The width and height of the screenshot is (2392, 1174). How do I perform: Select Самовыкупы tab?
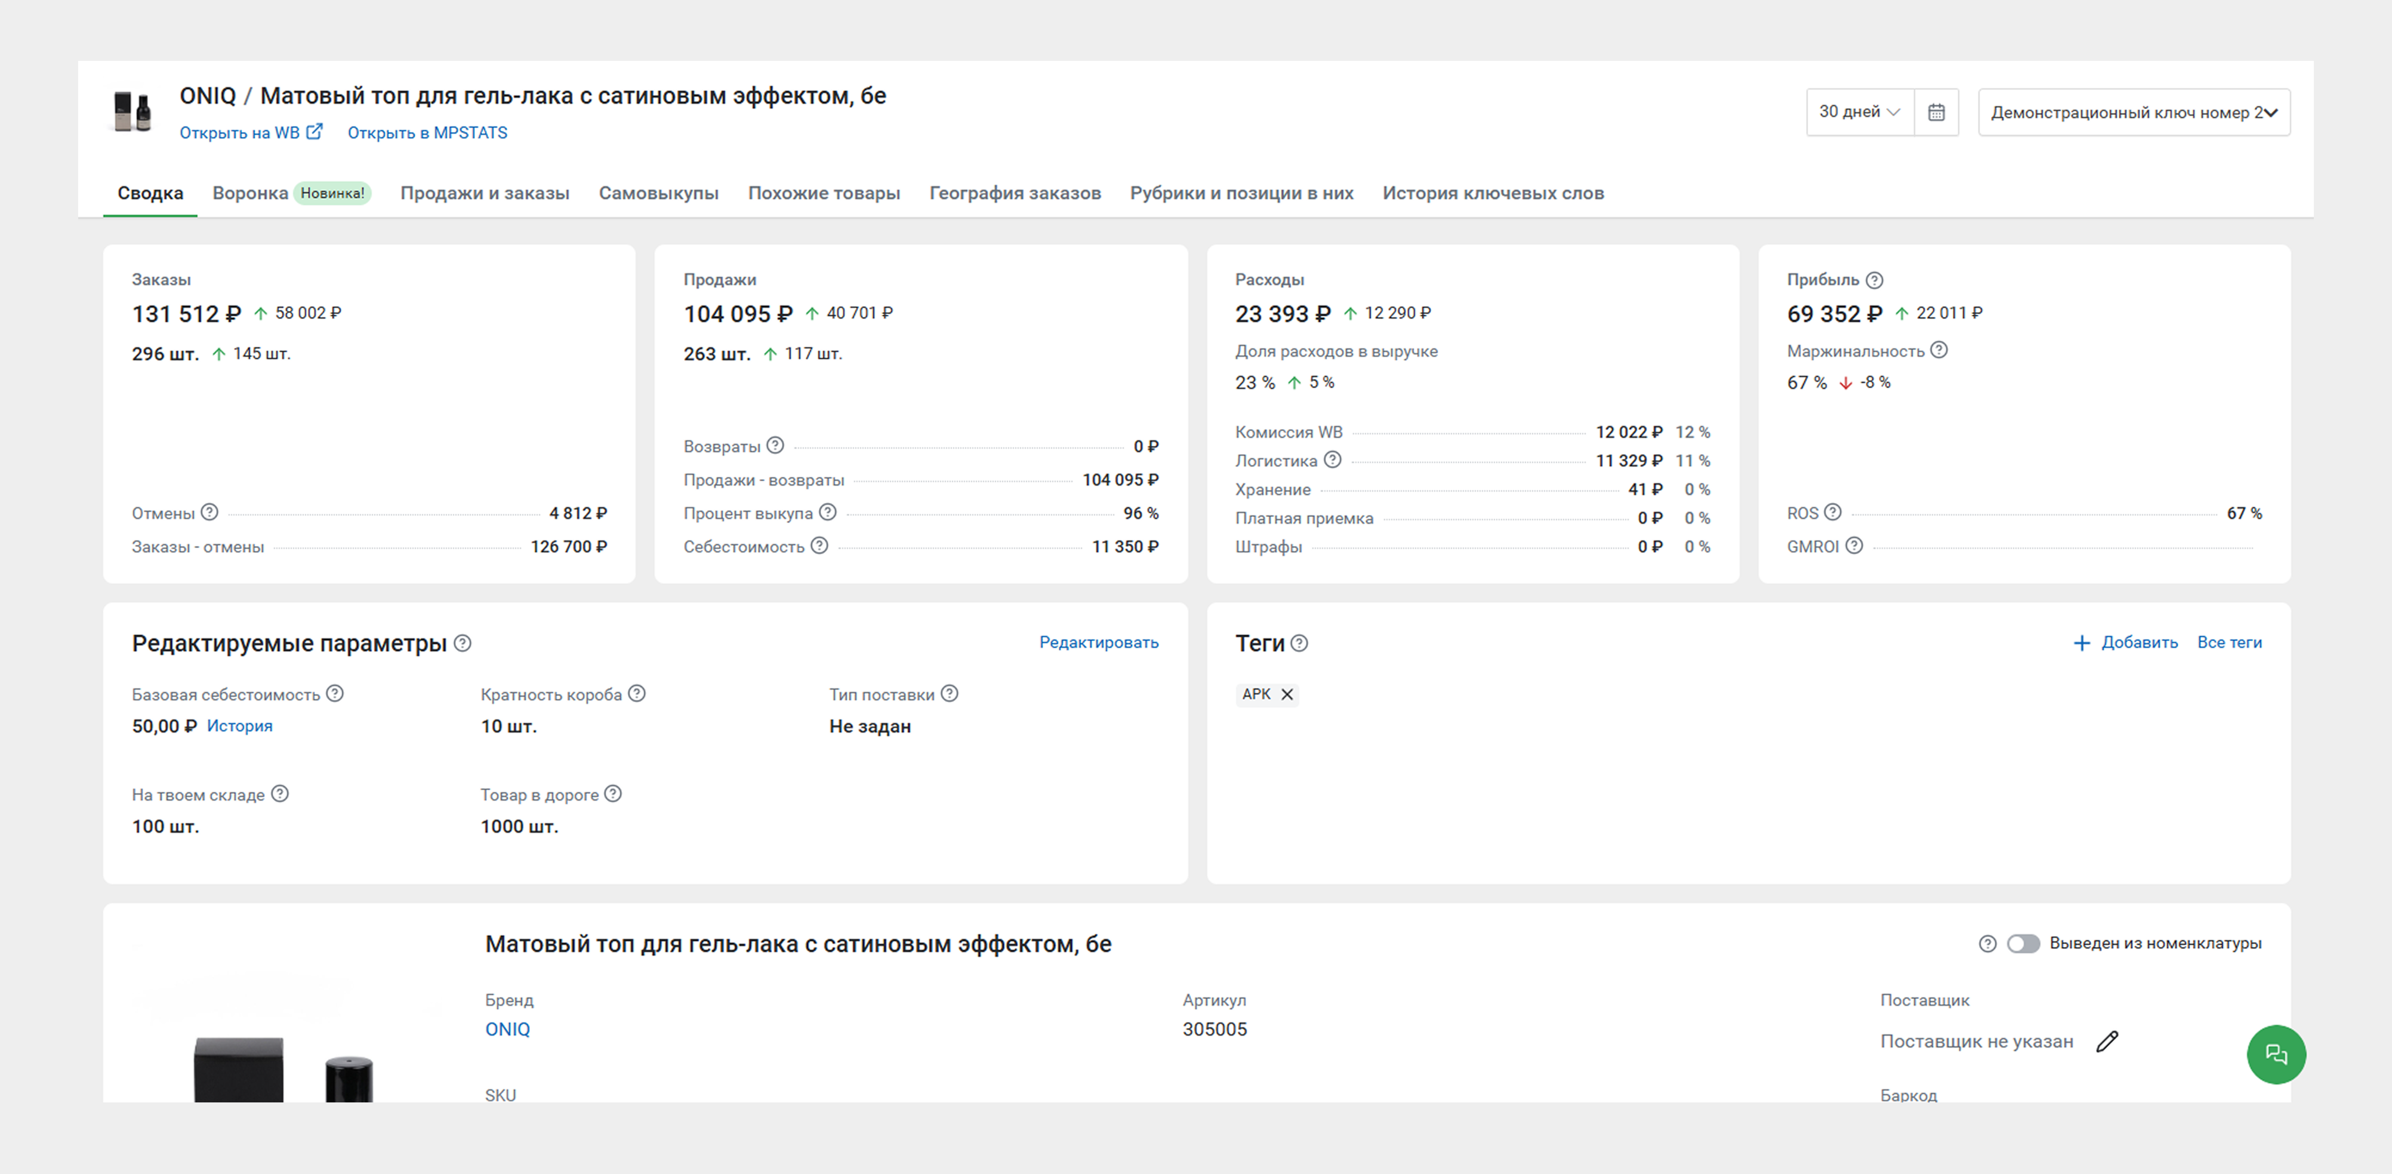658,193
